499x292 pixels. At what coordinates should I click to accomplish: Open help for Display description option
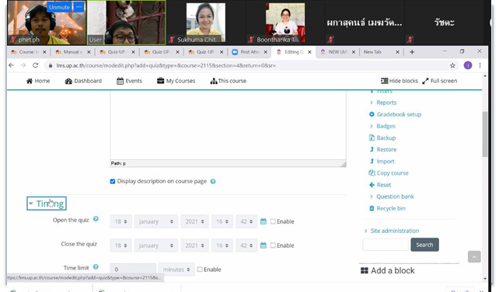coord(213,181)
